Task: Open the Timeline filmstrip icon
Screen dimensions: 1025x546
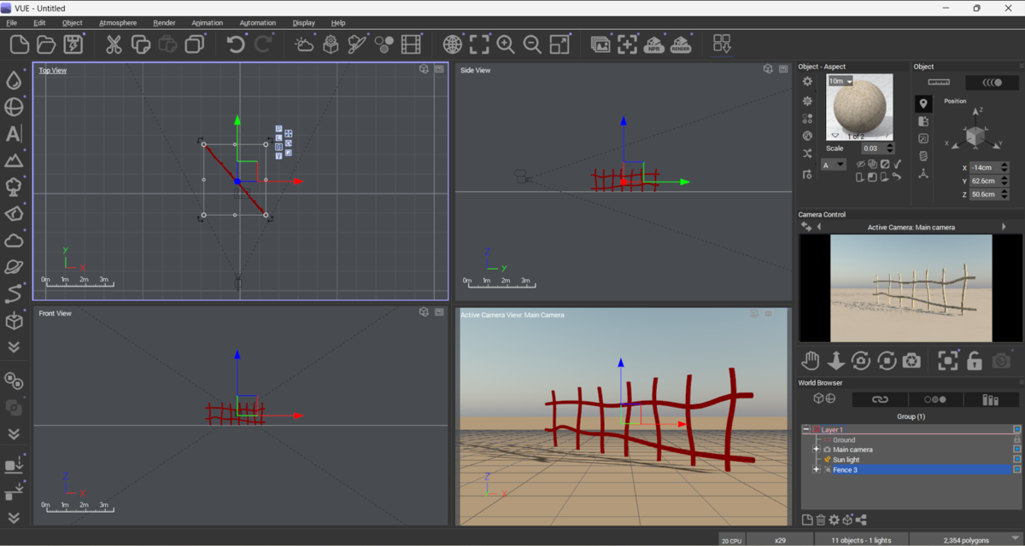Action: [x=411, y=44]
